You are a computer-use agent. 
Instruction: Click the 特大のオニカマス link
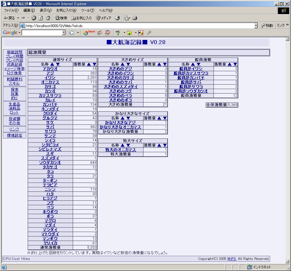coord(121,150)
